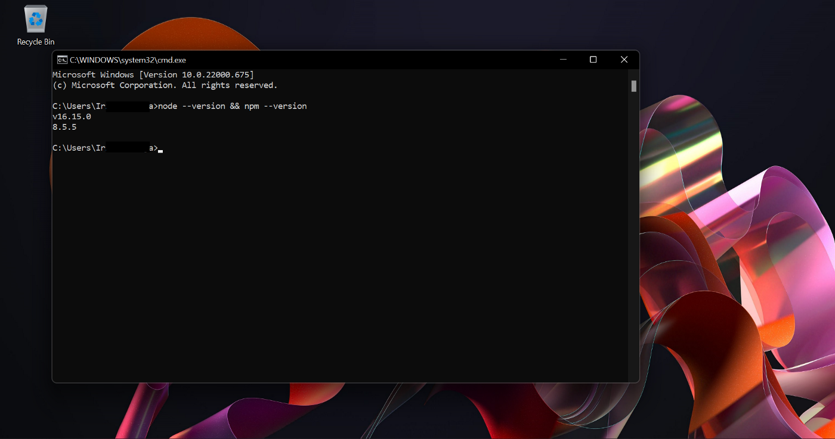Click the cmd.exe icon in title bar

61,60
